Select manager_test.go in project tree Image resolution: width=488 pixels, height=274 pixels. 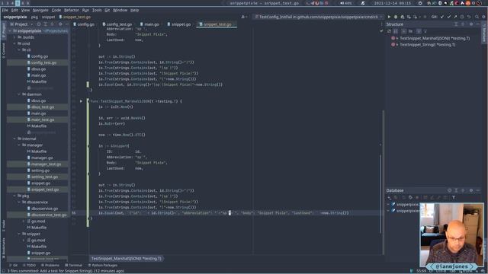pyautogui.click(x=46, y=164)
